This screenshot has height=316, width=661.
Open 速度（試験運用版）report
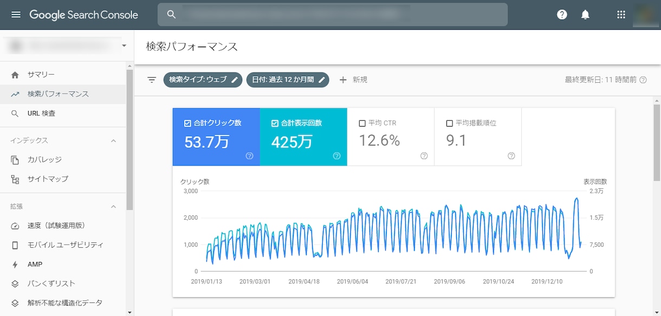(63, 226)
